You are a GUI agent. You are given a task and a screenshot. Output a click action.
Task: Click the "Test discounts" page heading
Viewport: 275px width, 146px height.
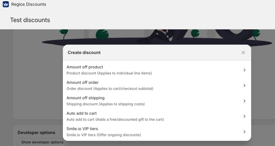coord(30,20)
